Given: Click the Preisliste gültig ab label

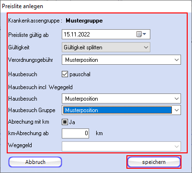Looking at the screenshot, I should [28, 35].
